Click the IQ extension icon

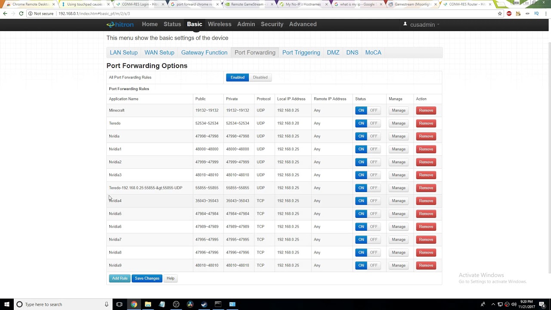(x=536, y=13)
